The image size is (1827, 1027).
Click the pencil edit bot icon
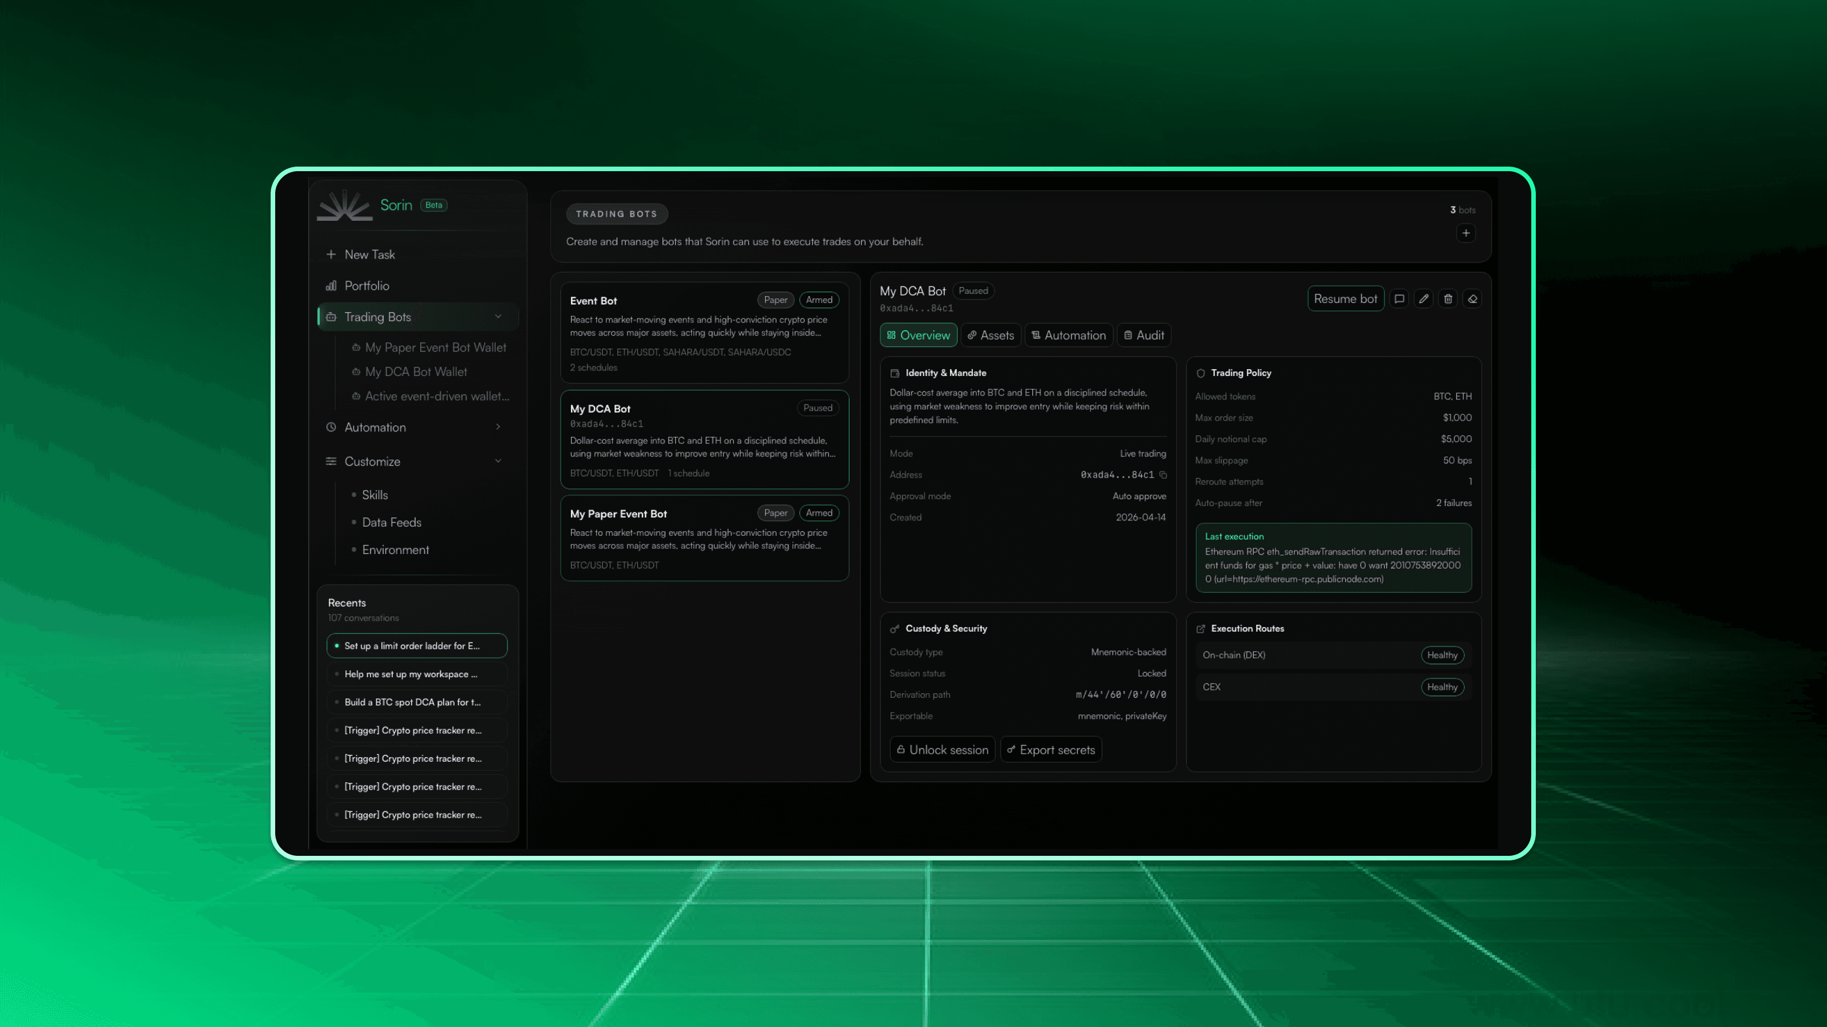coord(1423,299)
